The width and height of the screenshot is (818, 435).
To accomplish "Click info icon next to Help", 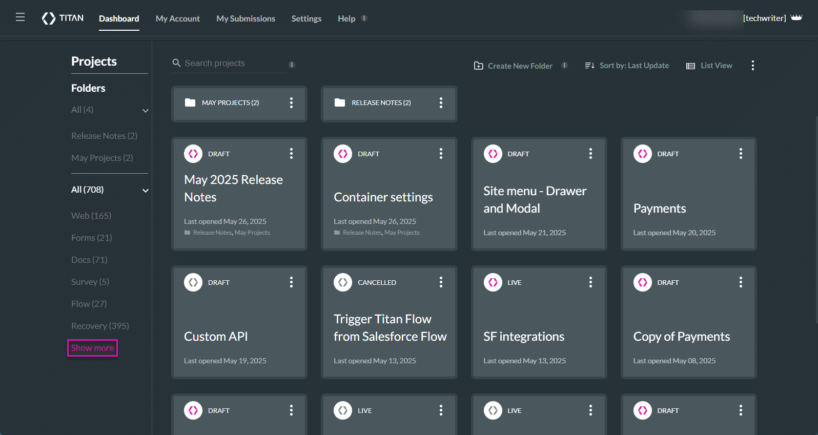I will click(364, 18).
